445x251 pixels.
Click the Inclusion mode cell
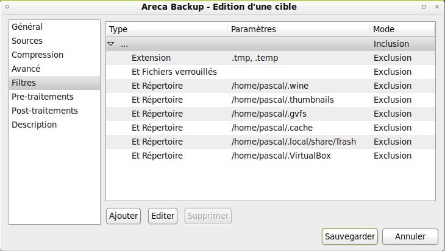pos(391,44)
